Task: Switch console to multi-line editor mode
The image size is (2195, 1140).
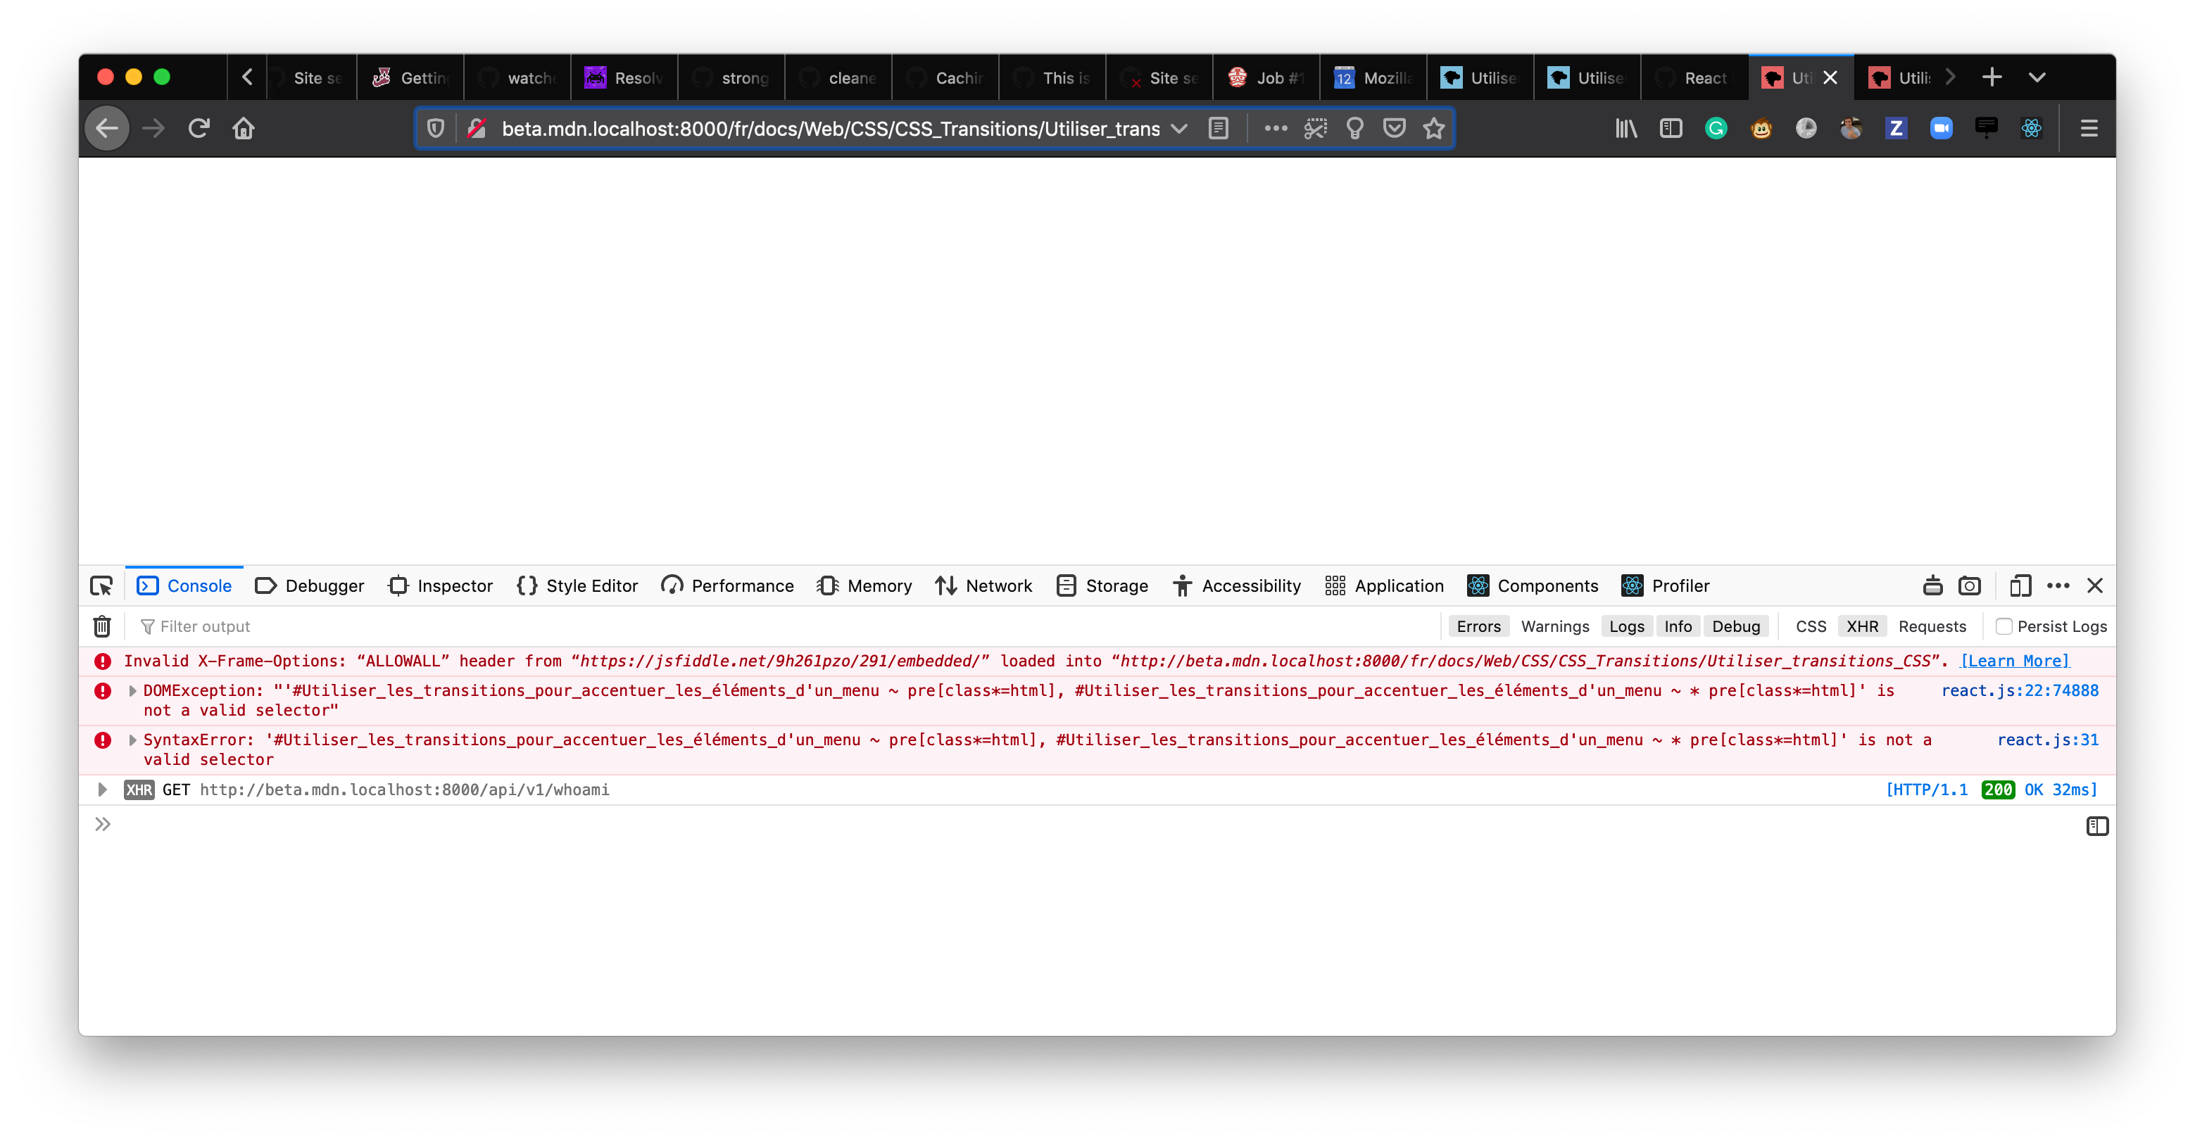Action: click(2097, 825)
